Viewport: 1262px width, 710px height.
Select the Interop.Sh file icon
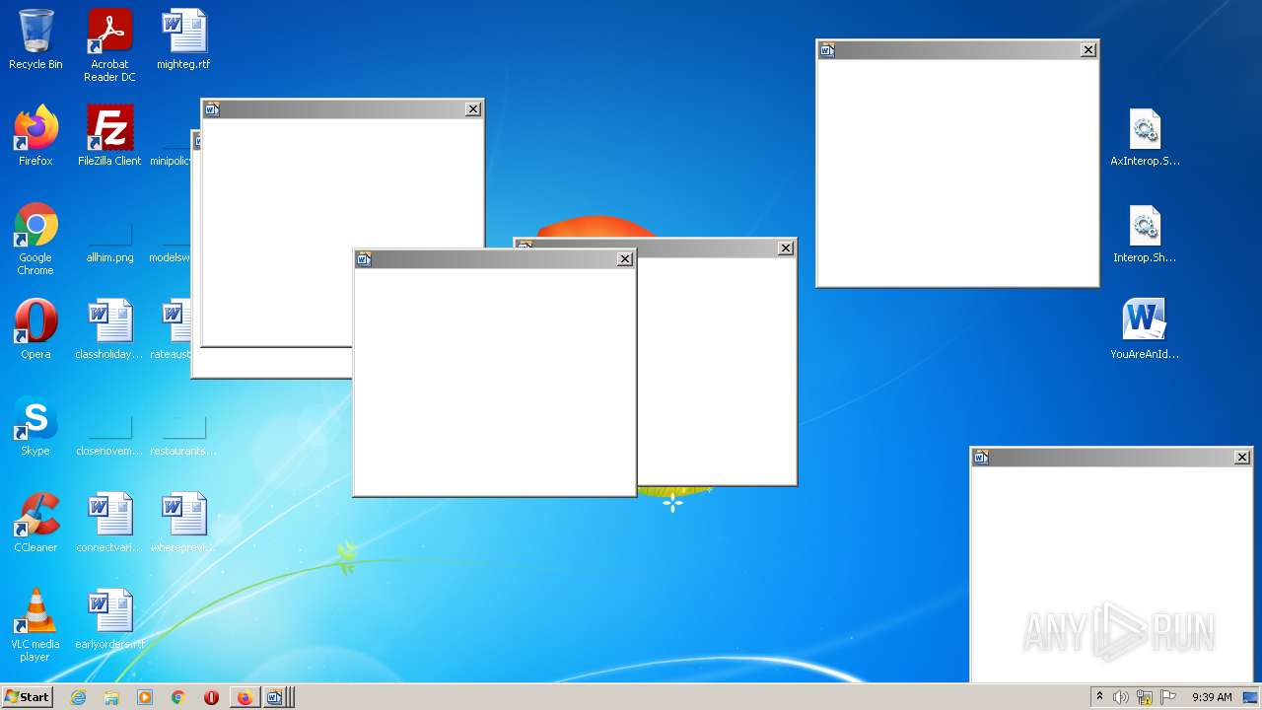coord(1145,233)
